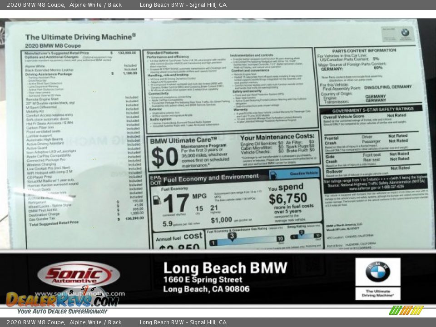Click the large '$0' maintenance price
The height and width of the screenshot is (327, 436).
pos(164,158)
